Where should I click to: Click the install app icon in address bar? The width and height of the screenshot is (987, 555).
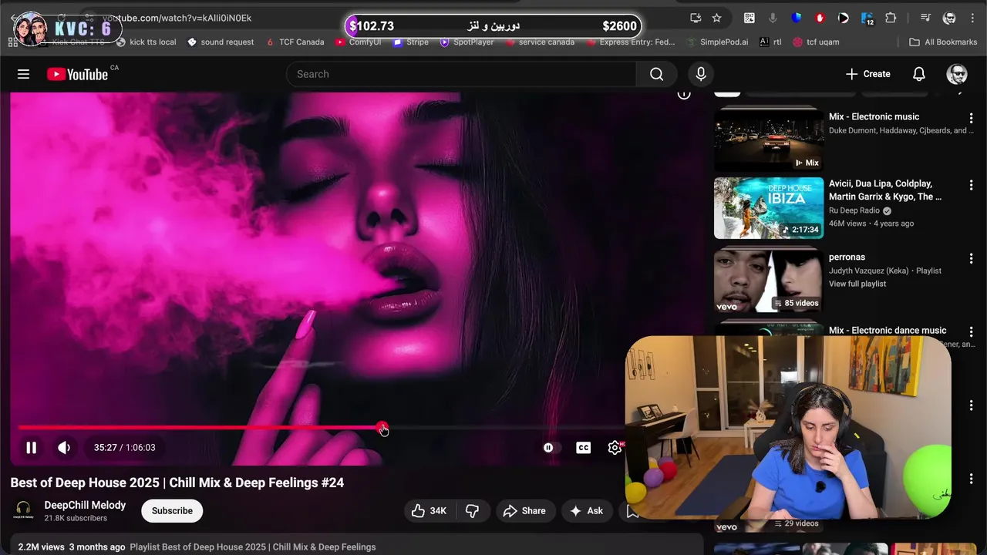(x=695, y=18)
